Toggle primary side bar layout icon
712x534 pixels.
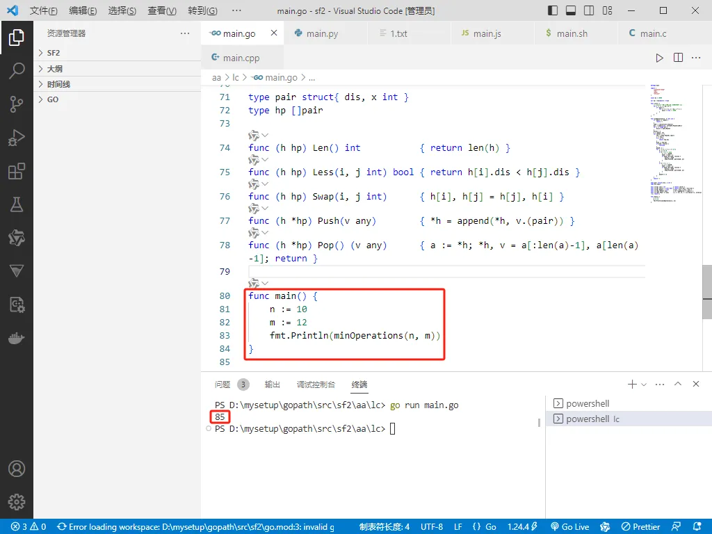[553, 10]
